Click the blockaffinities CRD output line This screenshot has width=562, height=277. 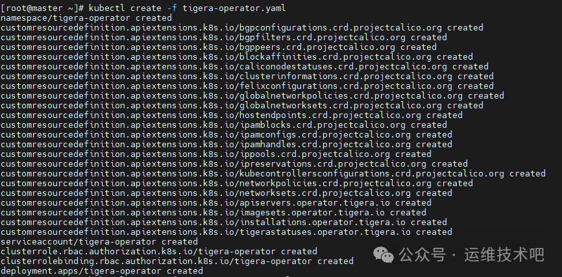point(236,56)
